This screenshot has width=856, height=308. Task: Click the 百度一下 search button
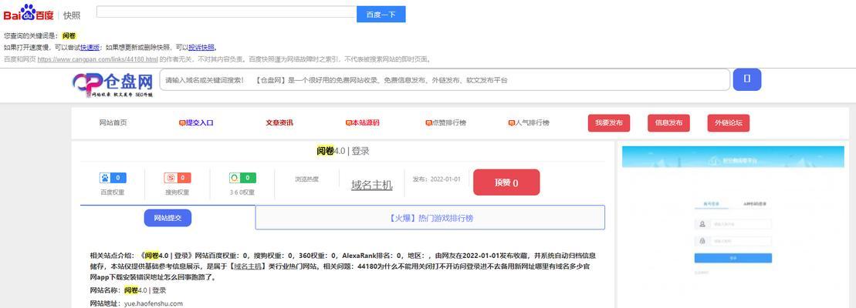[x=381, y=14]
